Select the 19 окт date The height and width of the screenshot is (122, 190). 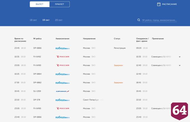tap(46, 20)
